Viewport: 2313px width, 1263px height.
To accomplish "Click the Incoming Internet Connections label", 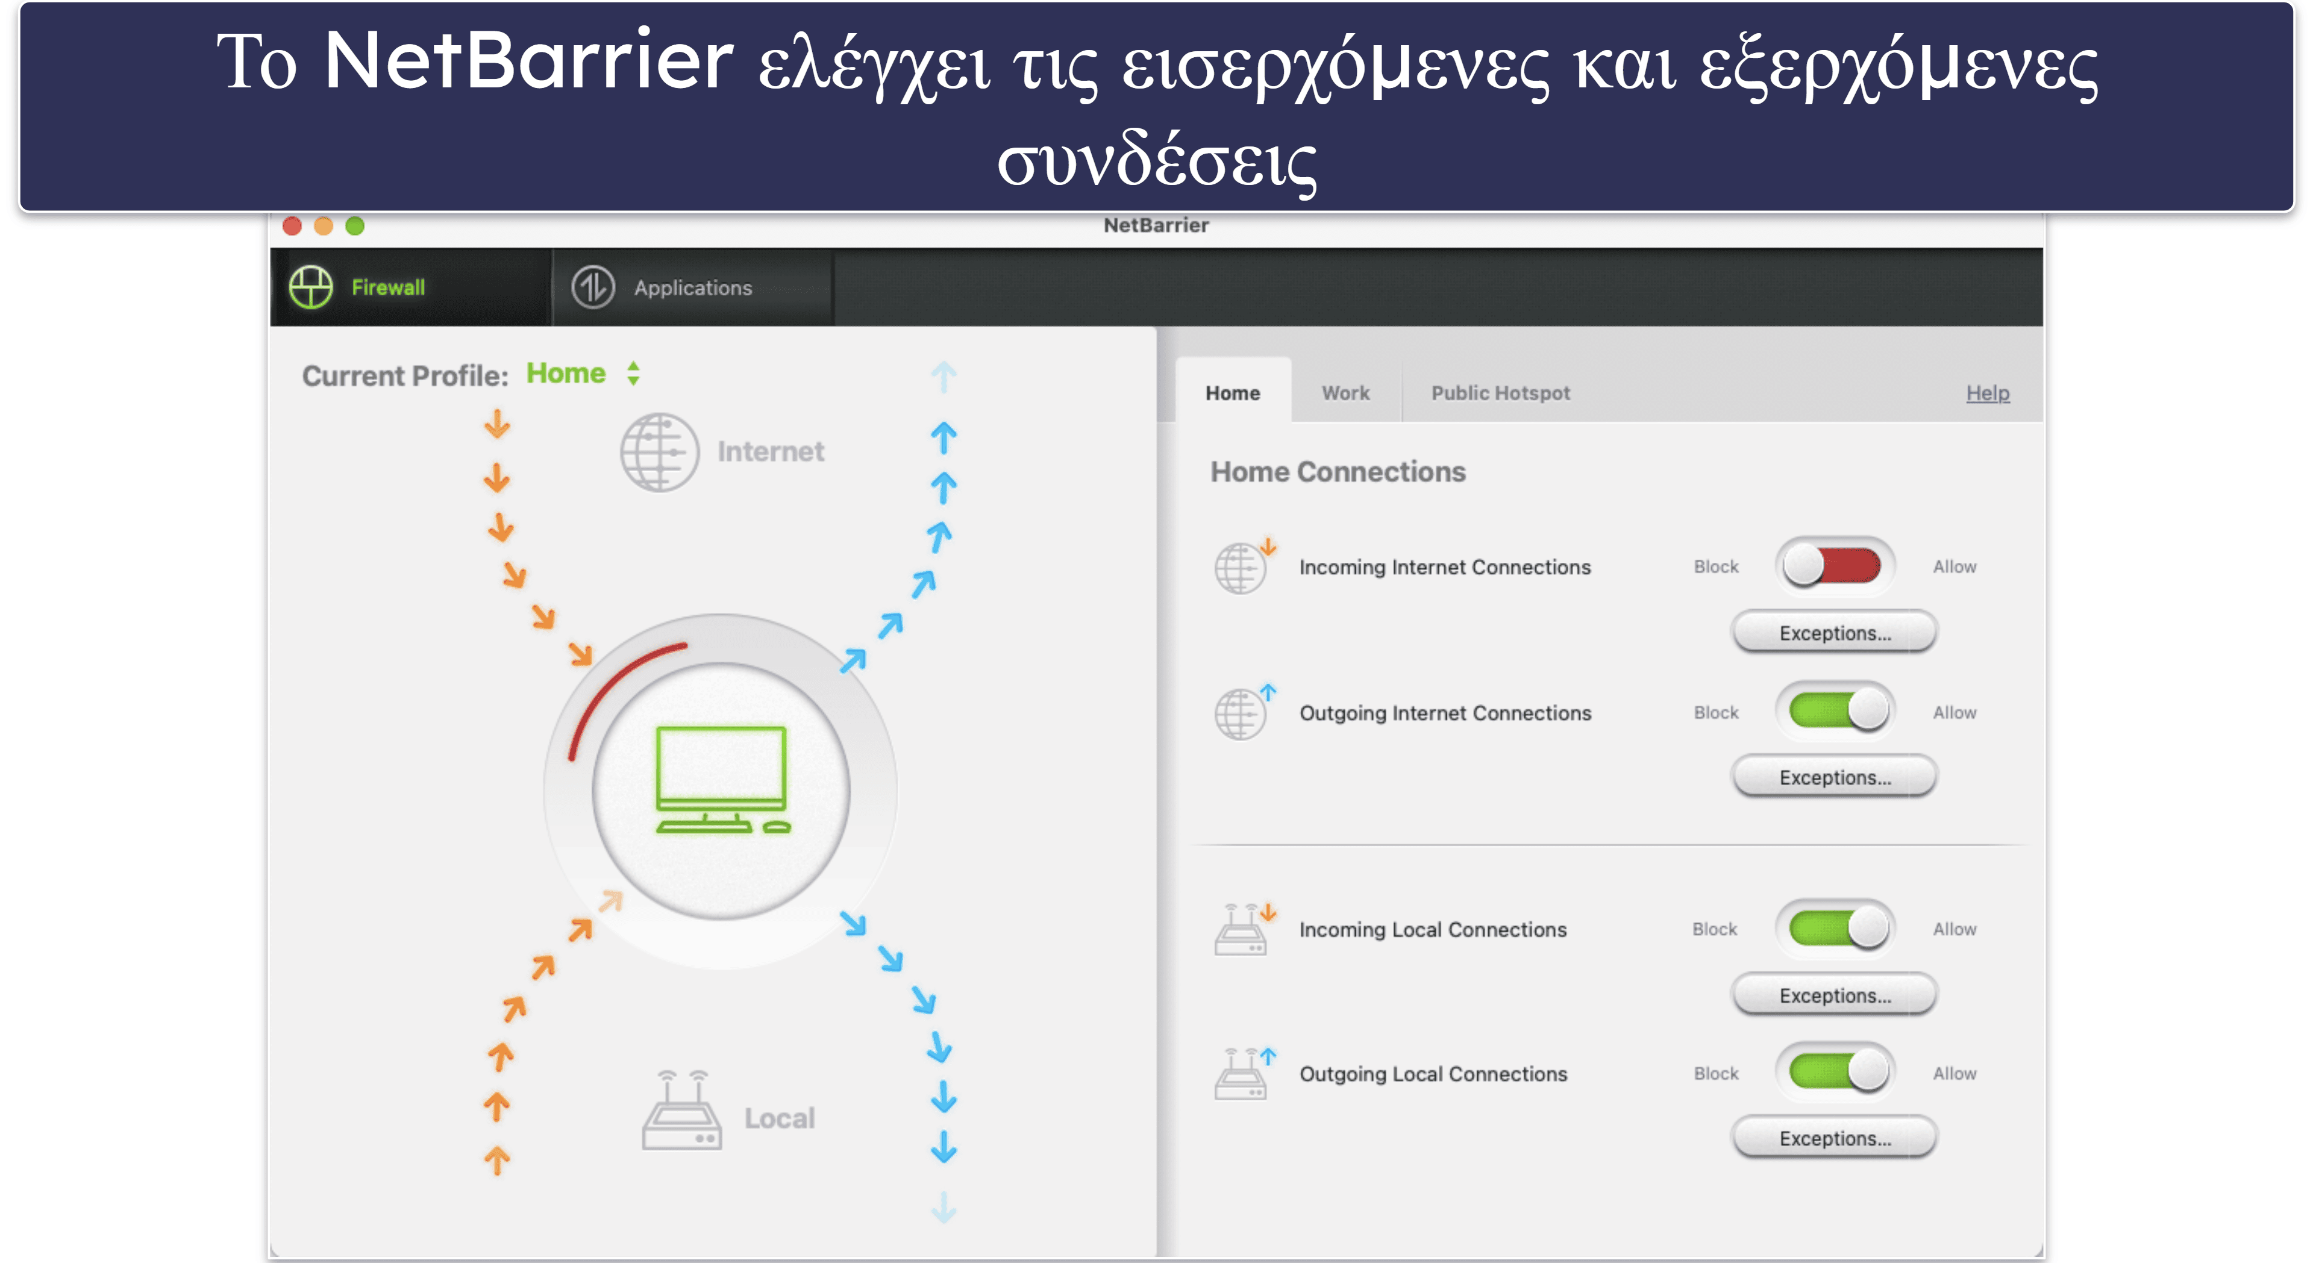I will point(1445,567).
